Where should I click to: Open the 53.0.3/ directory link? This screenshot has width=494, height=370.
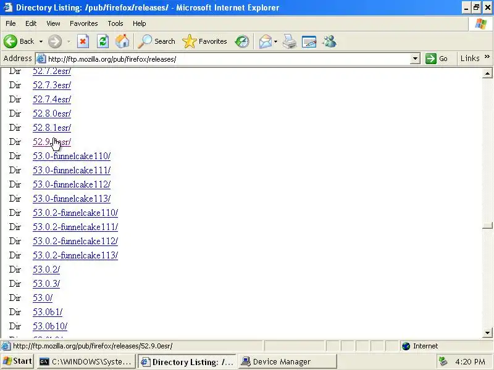[x=46, y=284]
